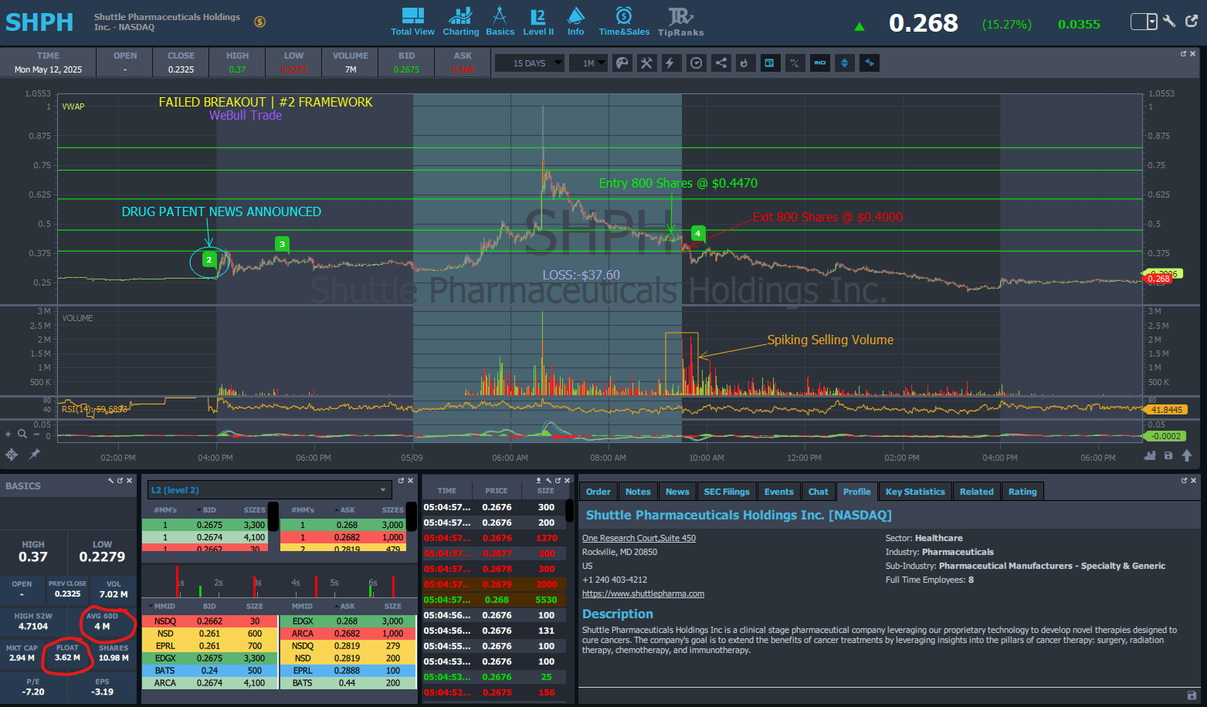Viewport: 1207px width, 707px height.
Task: Click the wrench settings icon top-right
Action: (x=1169, y=22)
